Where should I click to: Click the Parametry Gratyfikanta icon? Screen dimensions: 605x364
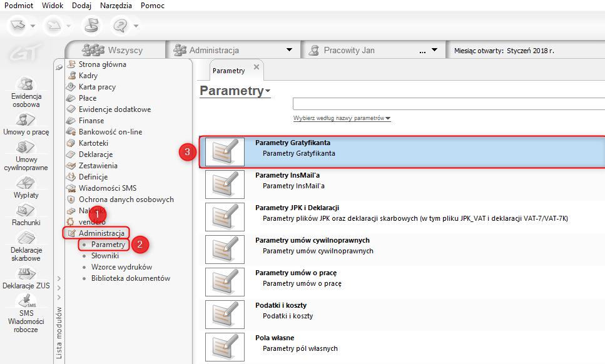point(225,152)
